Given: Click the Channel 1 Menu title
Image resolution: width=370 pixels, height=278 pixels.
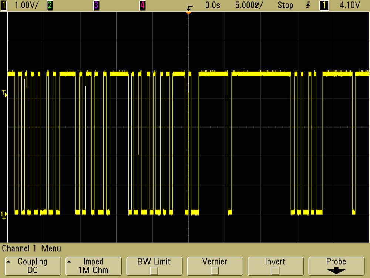Looking at the screenshot, I should (x=31, y=248).
